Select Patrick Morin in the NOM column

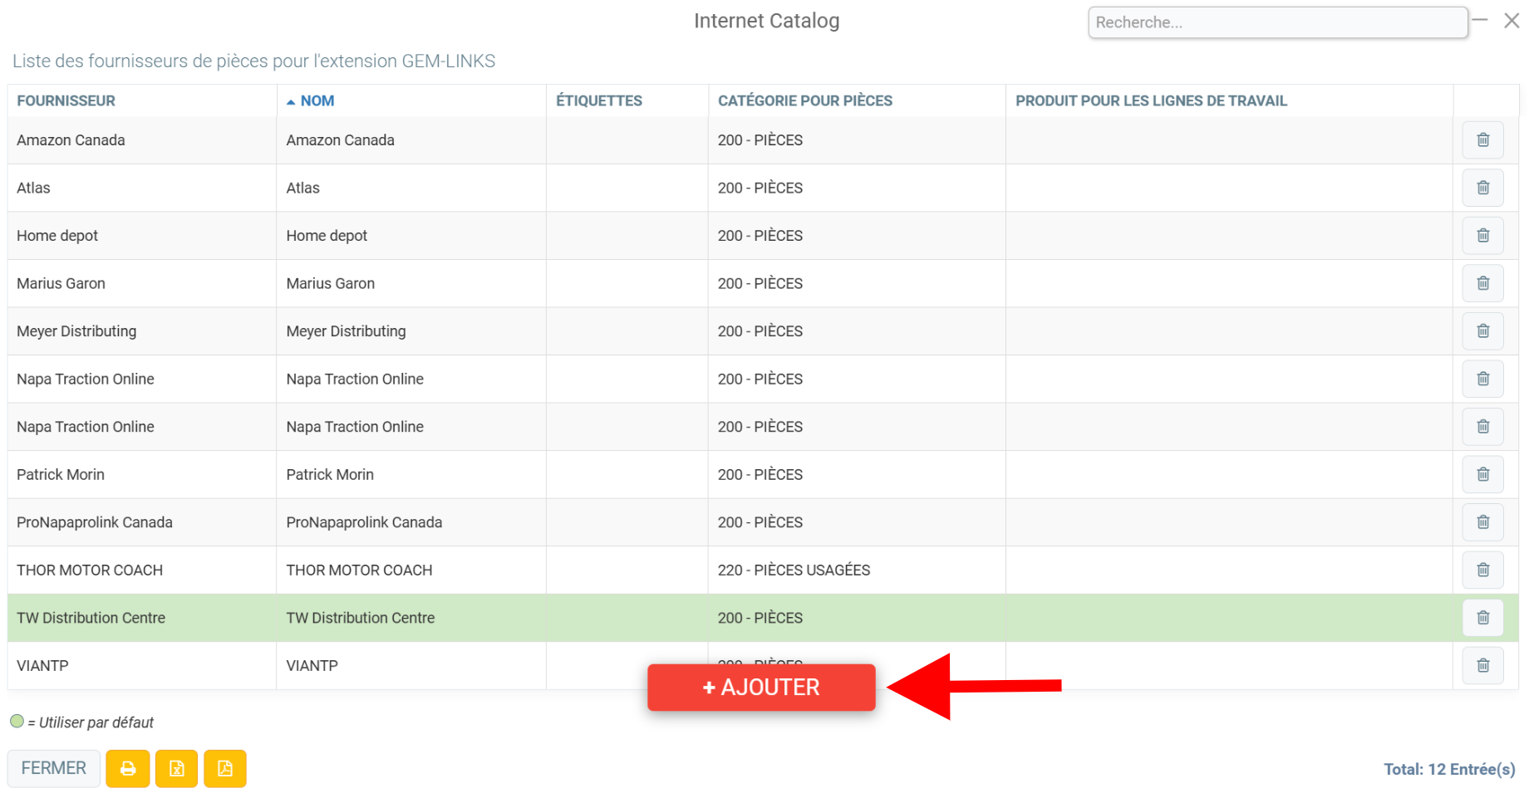coord(330,474)
